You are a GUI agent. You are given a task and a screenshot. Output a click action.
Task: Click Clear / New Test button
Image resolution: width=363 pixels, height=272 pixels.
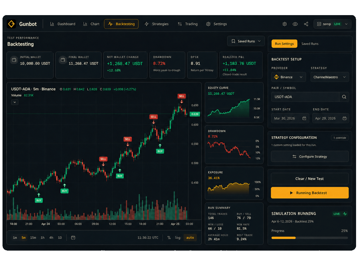click(310, 179)
